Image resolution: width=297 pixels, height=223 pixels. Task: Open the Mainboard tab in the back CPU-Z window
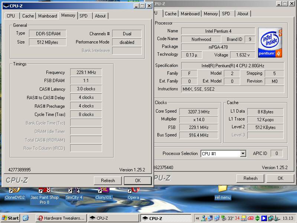[x=190, y=14]
